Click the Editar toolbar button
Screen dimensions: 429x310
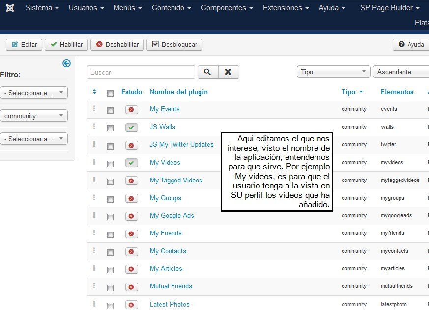tap(24, 45)
